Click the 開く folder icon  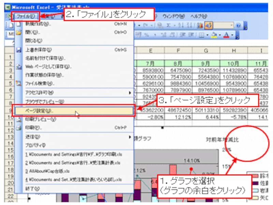coord(19,32)
